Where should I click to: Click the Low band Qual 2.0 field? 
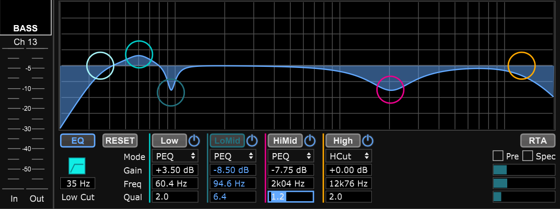[x=175, y=197]
